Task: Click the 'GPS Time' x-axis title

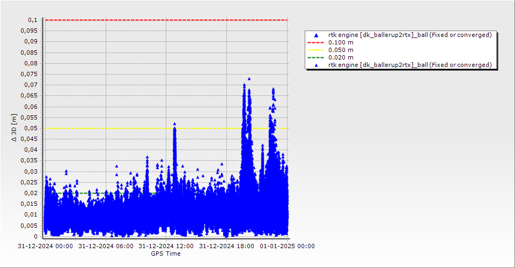Action: tap(166, 254)
